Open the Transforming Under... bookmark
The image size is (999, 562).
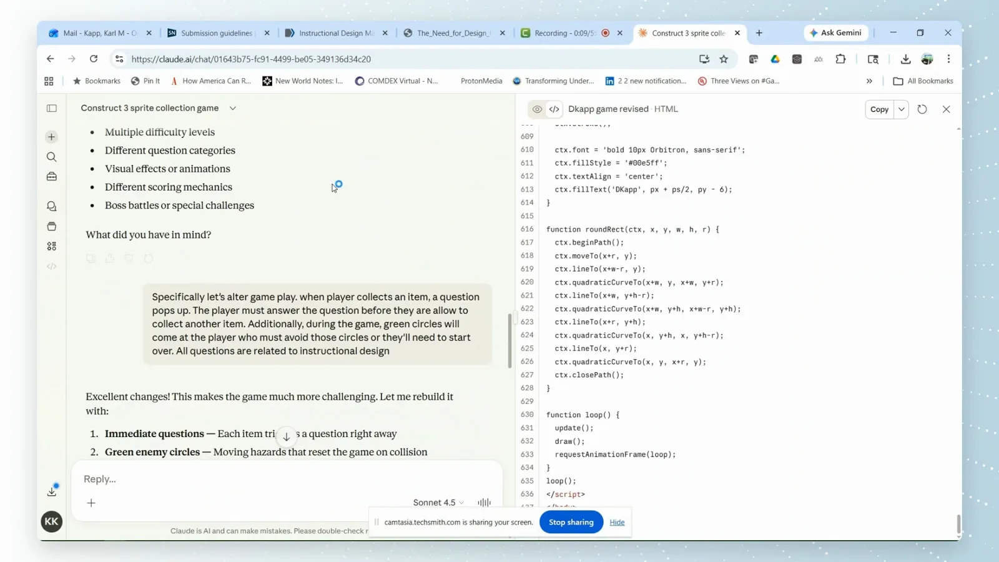click(553, 81)
